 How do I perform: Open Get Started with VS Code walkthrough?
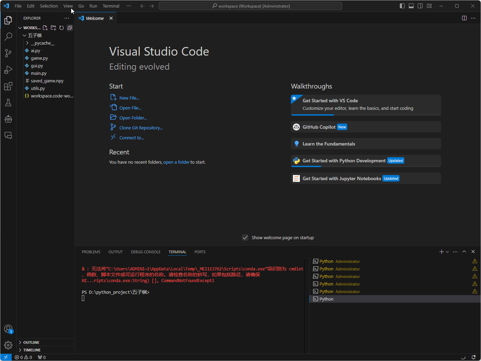[366, 105]
